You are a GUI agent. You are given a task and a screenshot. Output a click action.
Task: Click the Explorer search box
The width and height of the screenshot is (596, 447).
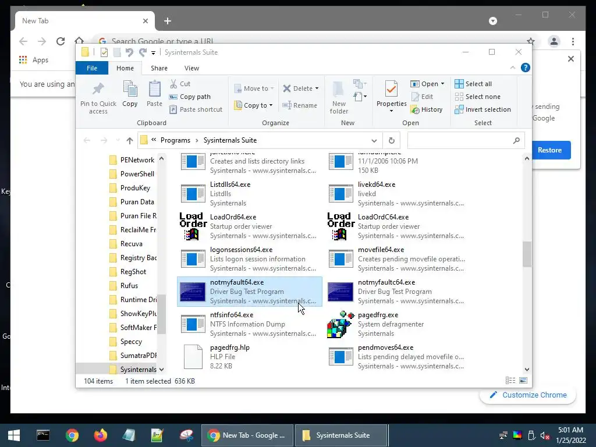466,141
